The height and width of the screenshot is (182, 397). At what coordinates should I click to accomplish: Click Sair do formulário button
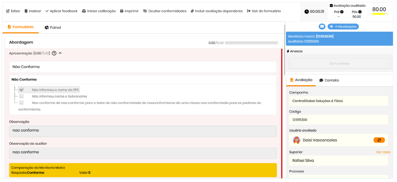[x=264, y=11]
